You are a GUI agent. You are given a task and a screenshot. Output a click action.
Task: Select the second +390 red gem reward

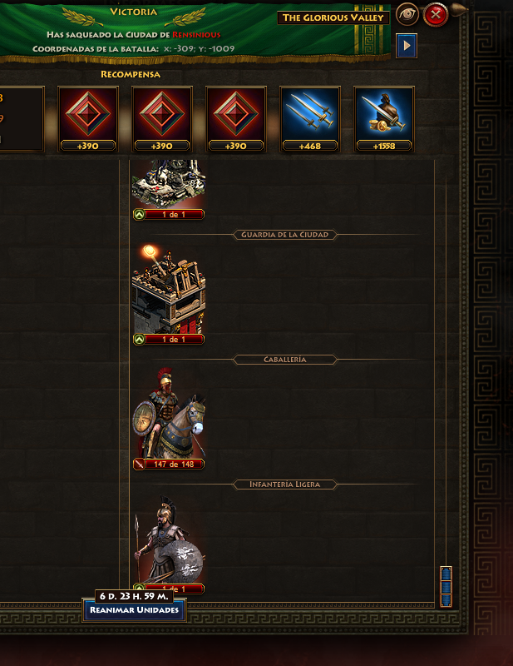pyautogui.click(x=161, y=119)
